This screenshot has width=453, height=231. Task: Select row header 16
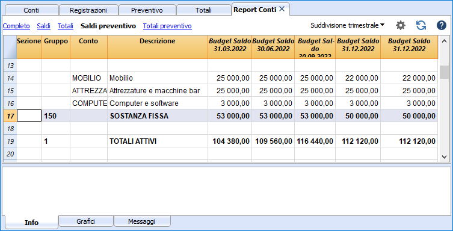click(x=10, y=103)
